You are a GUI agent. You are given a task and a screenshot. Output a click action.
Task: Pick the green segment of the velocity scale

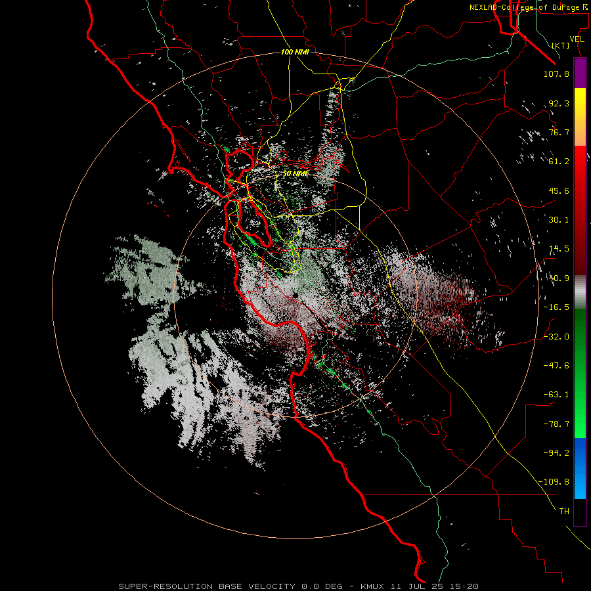[580, 373]
